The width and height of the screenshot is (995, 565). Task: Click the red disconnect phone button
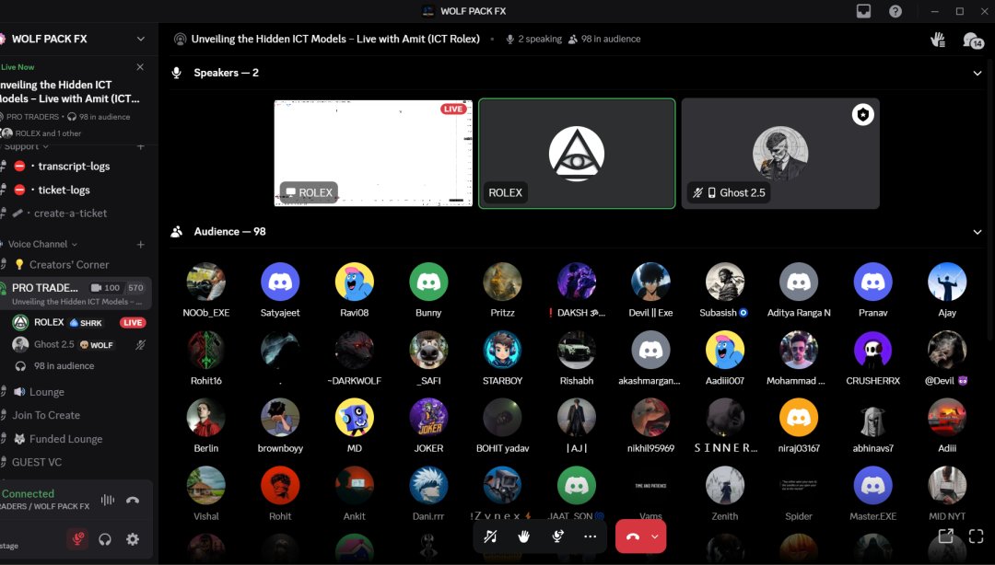[x=633, y=536]
